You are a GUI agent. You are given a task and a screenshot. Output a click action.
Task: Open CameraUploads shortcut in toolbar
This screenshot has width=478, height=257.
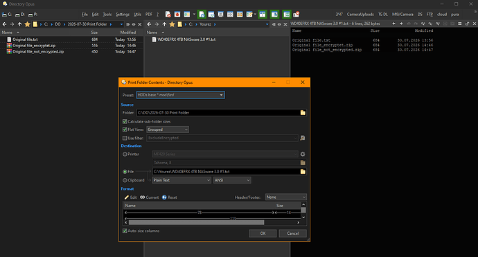pos(360,15)
